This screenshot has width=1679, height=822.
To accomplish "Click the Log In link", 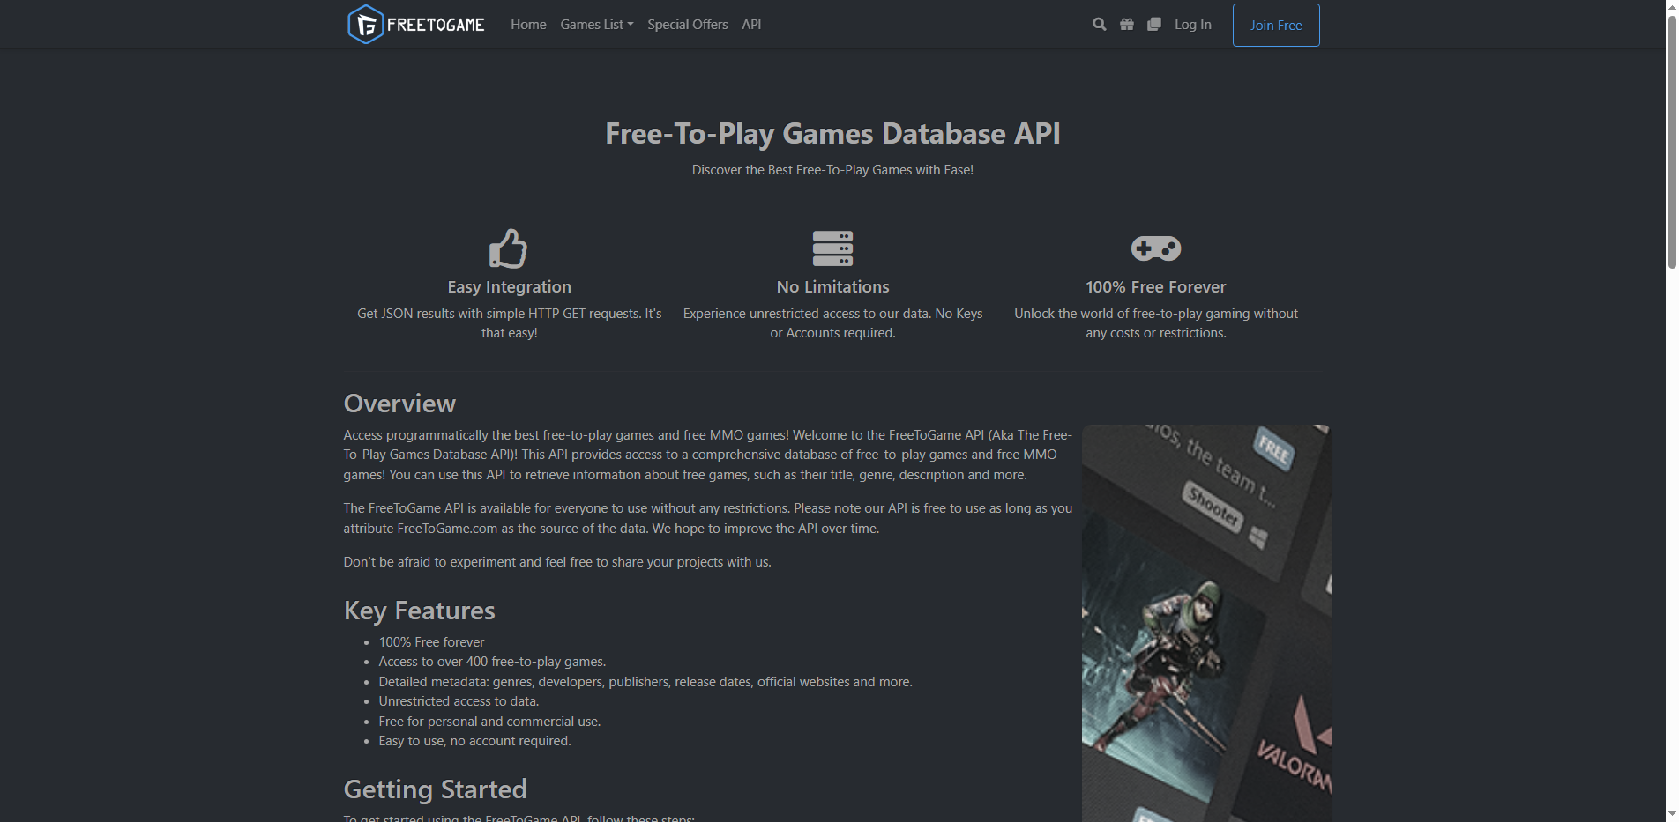I will click(x=1192, y=24).
